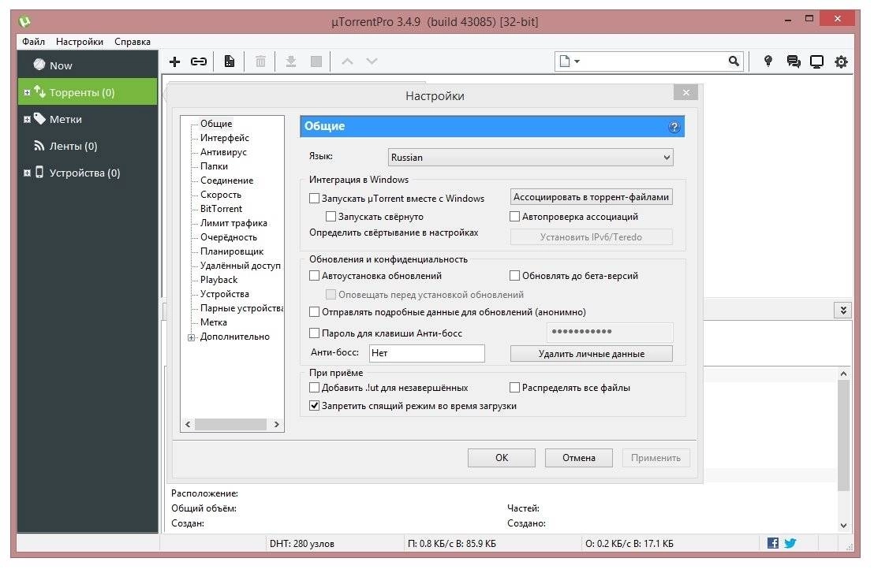The height and width of the screenshot is (573, 874).
Task: Enable Запускать µTorrent вместе с Windows
Action: click(315, 199)
